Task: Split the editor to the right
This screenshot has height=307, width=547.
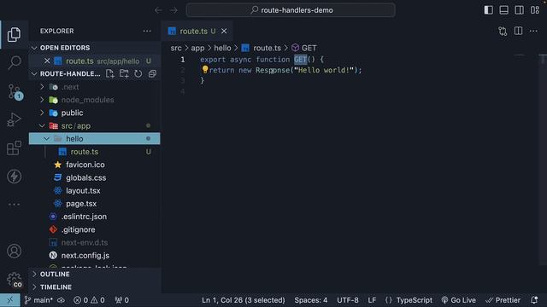Action: tap(519, 31)
